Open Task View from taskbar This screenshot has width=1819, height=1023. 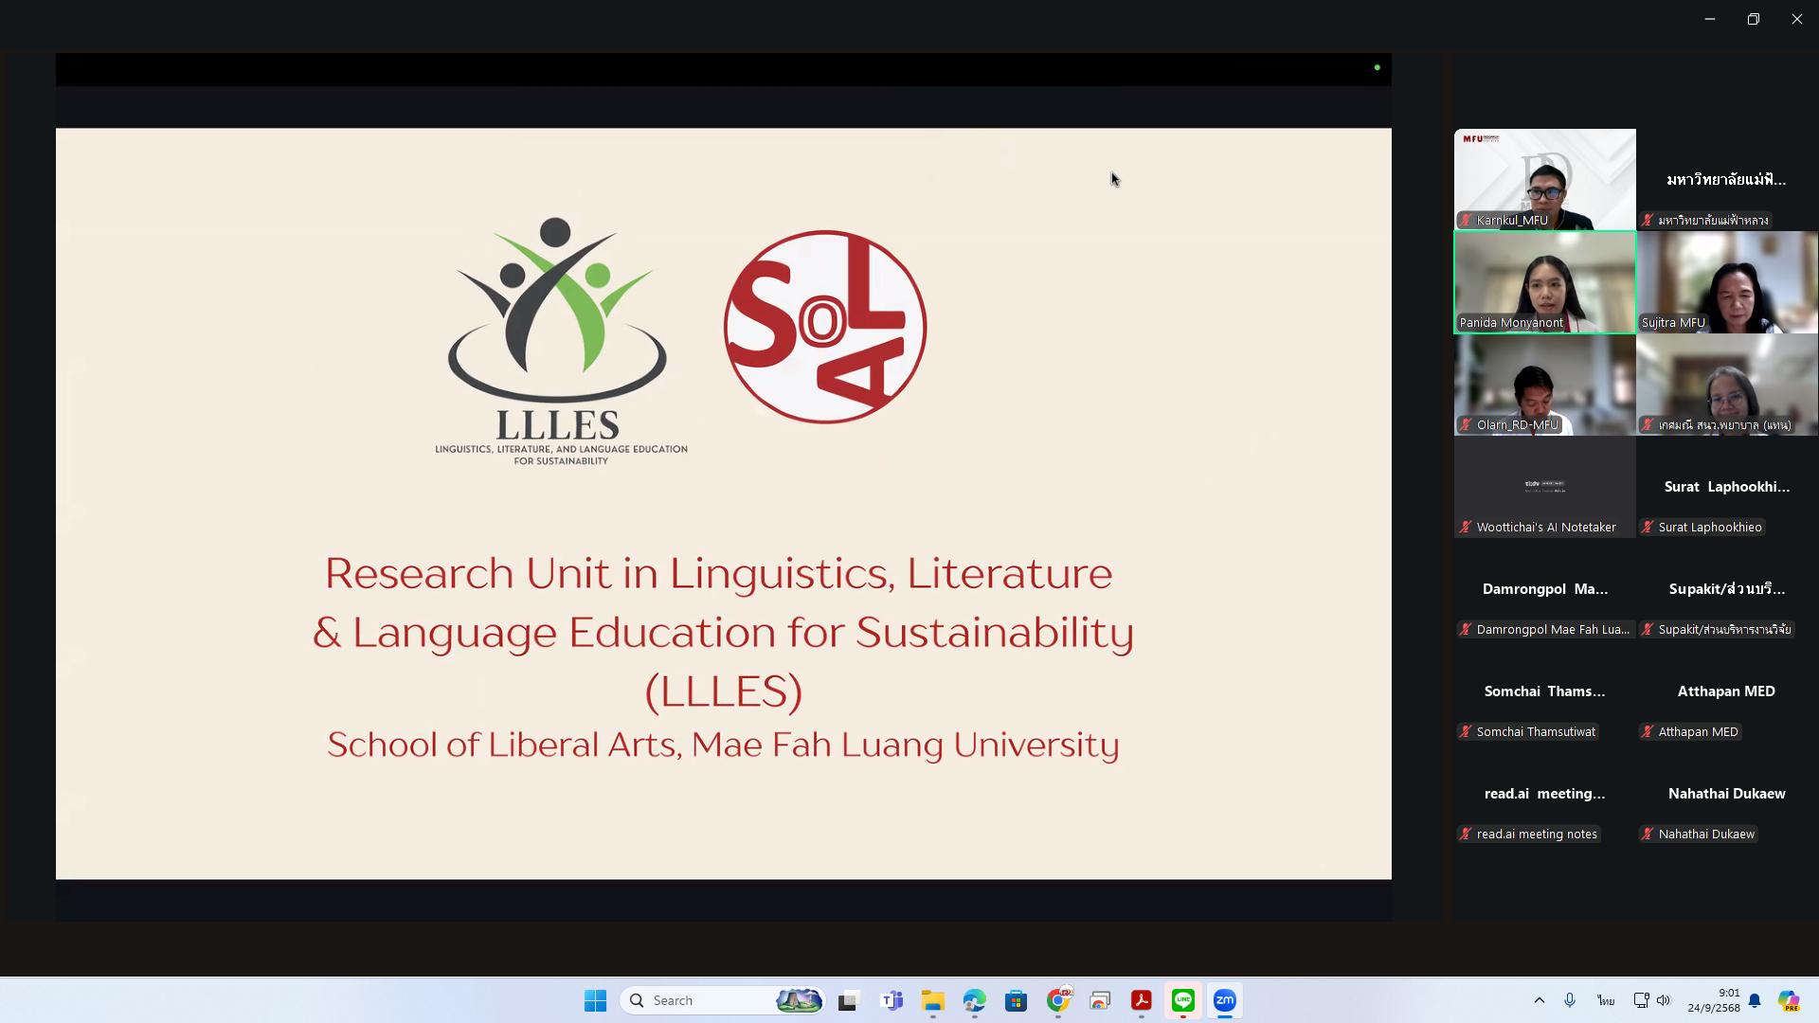848,1000
